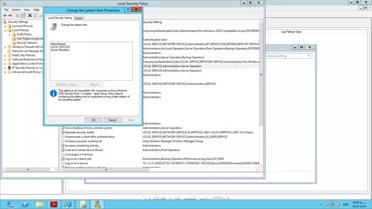Click the Forward arrow toolbar icon
372x209 pixels.
coord(10,15)
